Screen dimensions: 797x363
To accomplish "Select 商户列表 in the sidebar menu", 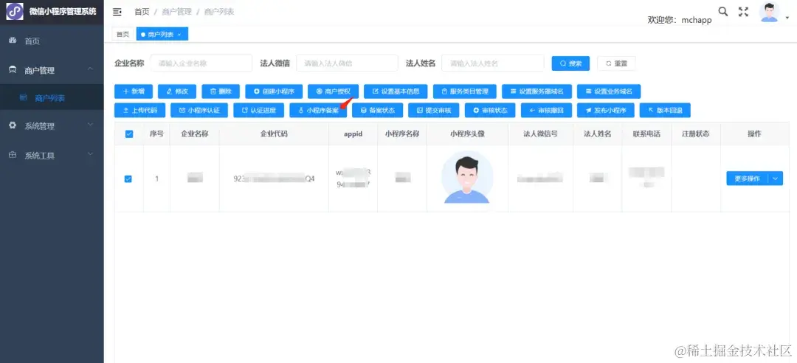I will tap(52, 97).
